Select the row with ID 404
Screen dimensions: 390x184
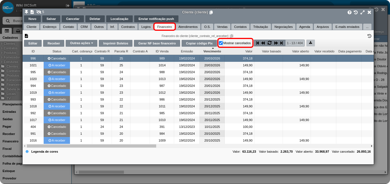[x=198, y=127]
